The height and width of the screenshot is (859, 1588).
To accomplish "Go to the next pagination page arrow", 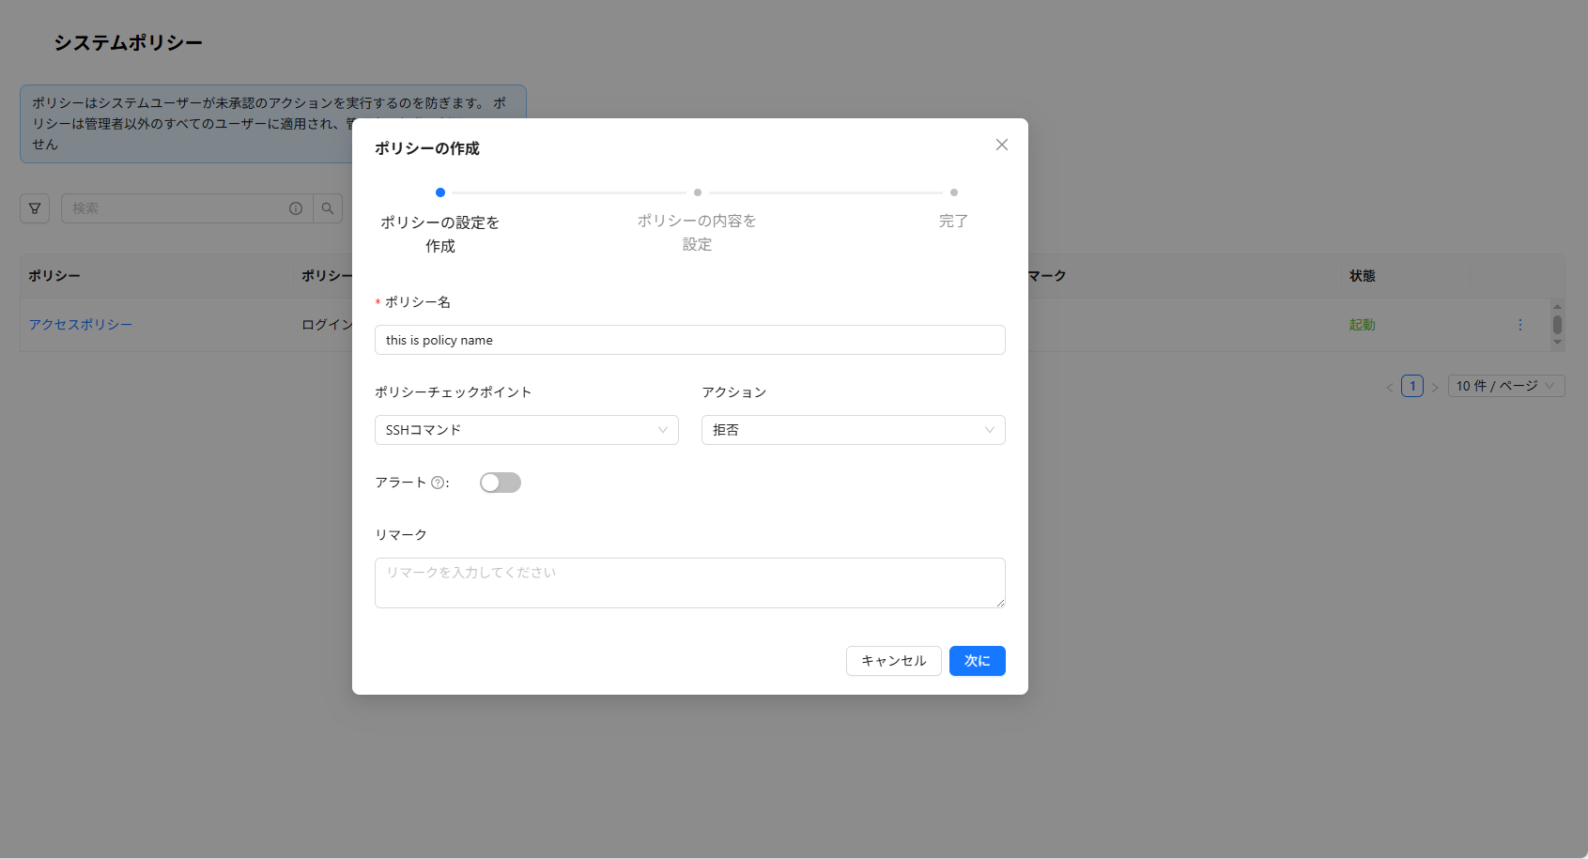I will pos(1434,387).
